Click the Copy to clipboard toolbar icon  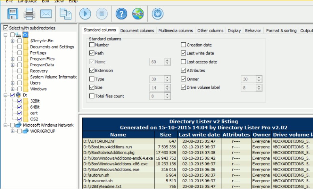[65, 14]
